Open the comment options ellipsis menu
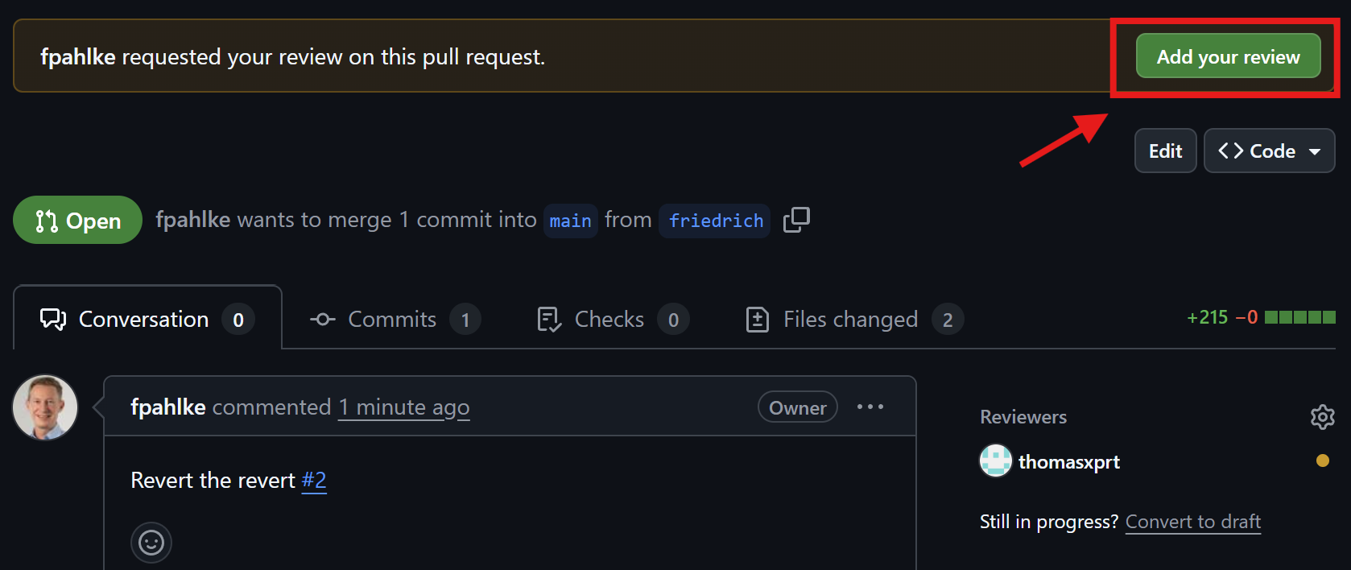The width and height of the screenshot is (1351, 570). pos(870,407)
